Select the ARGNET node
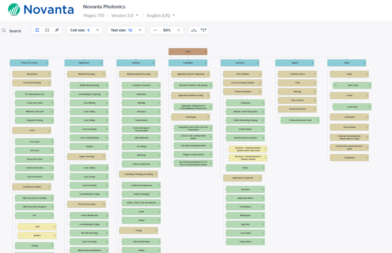 pyautogui.click(x=37, y=235)
